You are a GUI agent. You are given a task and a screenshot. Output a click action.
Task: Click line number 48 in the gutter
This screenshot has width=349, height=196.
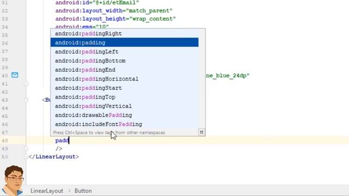click(5, 140)
